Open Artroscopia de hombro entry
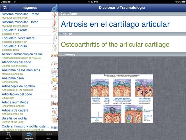The height and width of the screenshot is (140, 186). [29, 88]
